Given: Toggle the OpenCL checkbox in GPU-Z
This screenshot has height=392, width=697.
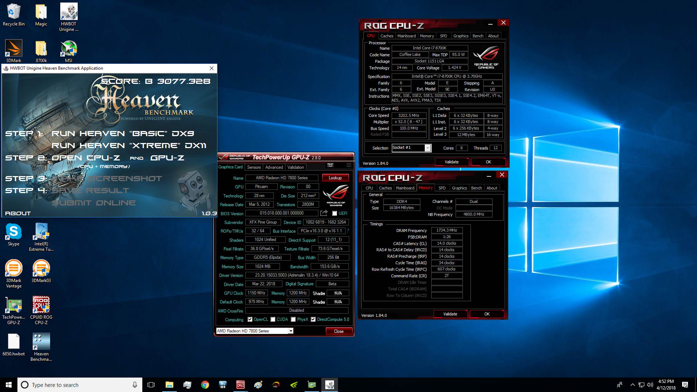Looking at the screenshot, I should tap(250, 319).
